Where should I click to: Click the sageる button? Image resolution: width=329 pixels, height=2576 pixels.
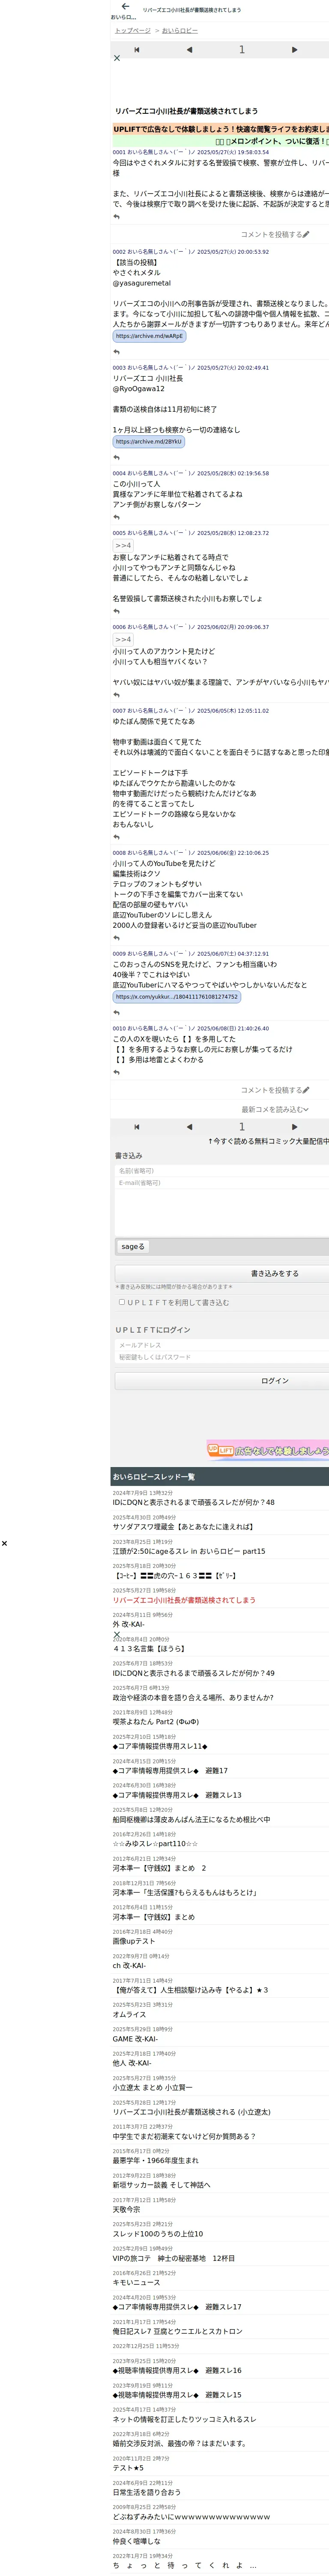(134, 1247)
